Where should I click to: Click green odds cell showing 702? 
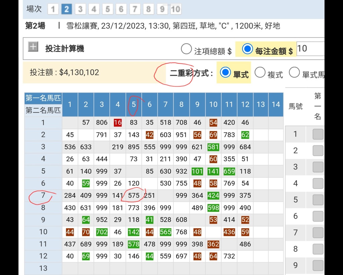click(x=101, y=232)
